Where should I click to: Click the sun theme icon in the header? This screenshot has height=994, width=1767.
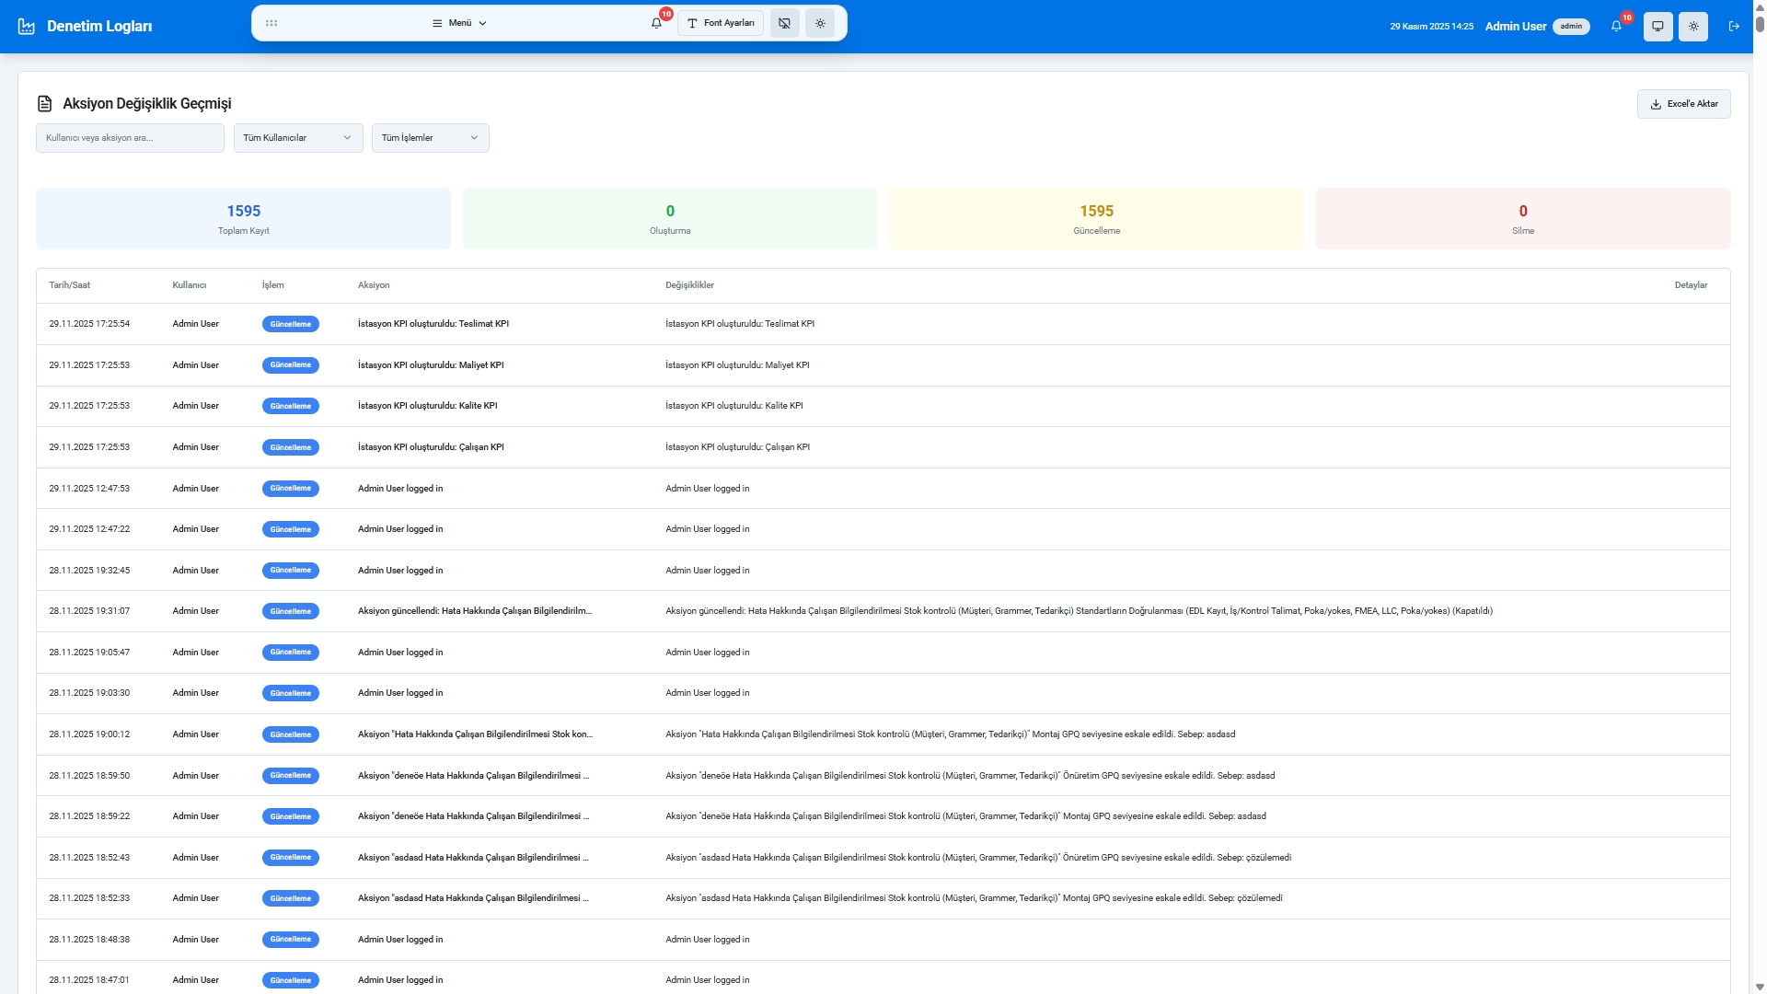(1694, 27)
